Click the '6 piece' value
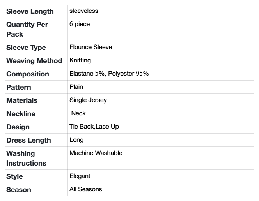This screenshot has height=201, width=259. click(x=79, y=24)
